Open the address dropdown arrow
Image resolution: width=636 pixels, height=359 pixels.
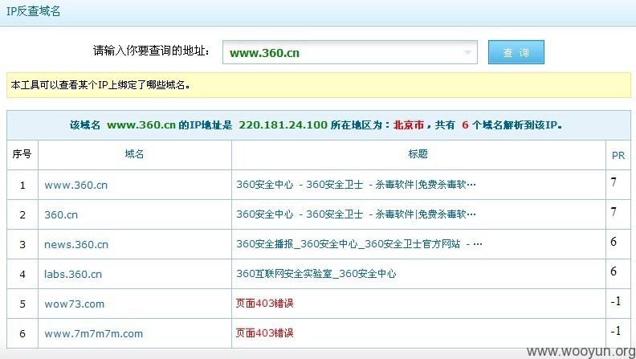click(x=467, y=52)
